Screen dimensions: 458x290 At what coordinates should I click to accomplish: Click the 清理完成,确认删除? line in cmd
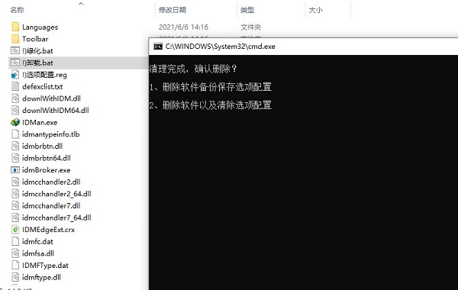[193, 69]
